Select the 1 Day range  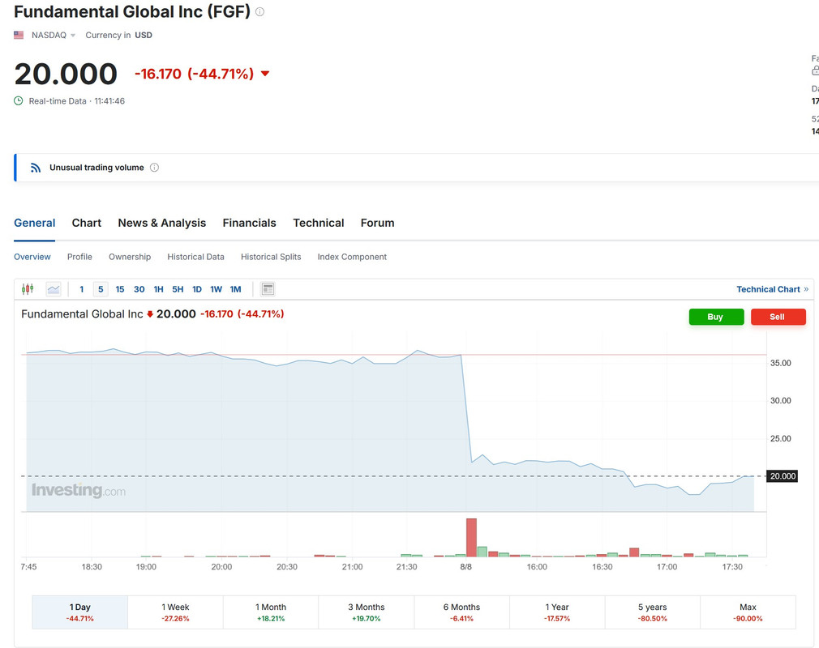80,612
